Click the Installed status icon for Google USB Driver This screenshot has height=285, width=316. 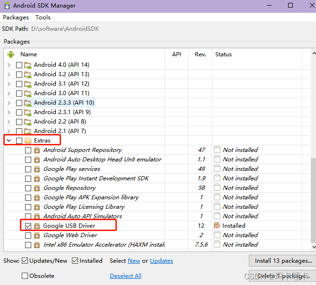(x=217, y=226)
